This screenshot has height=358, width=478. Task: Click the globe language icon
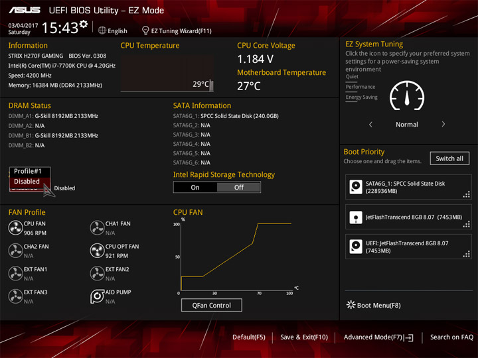(102, 30)
